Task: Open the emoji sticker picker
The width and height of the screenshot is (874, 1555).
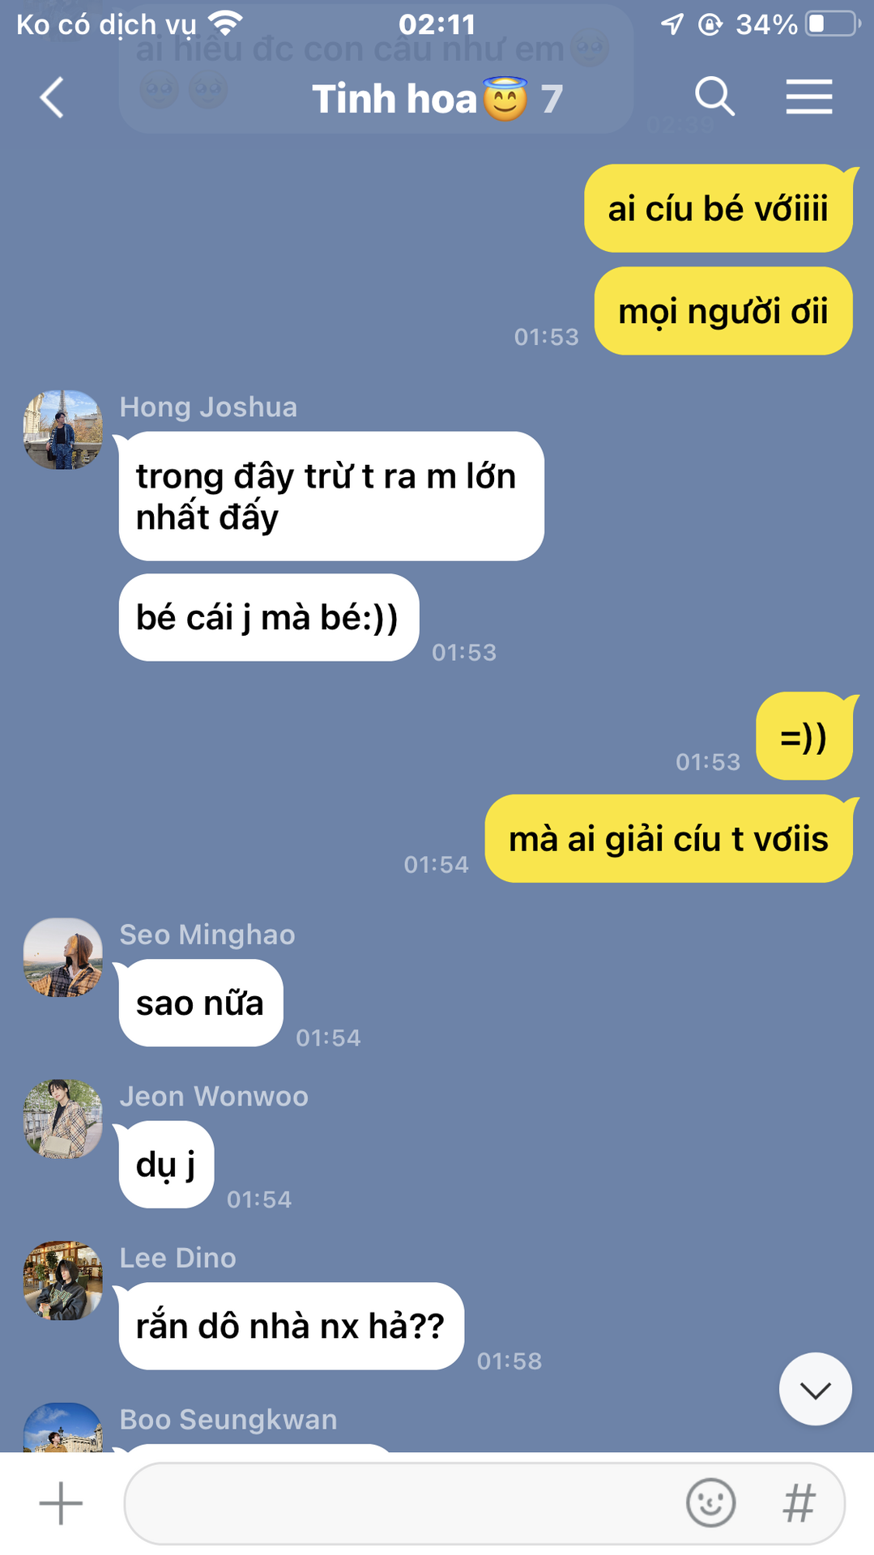Action: tap(710, 1503)
